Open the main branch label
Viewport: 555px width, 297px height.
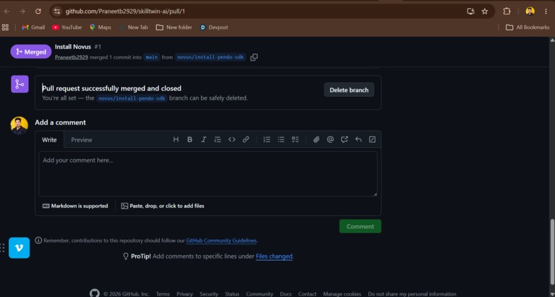point(151,57)
